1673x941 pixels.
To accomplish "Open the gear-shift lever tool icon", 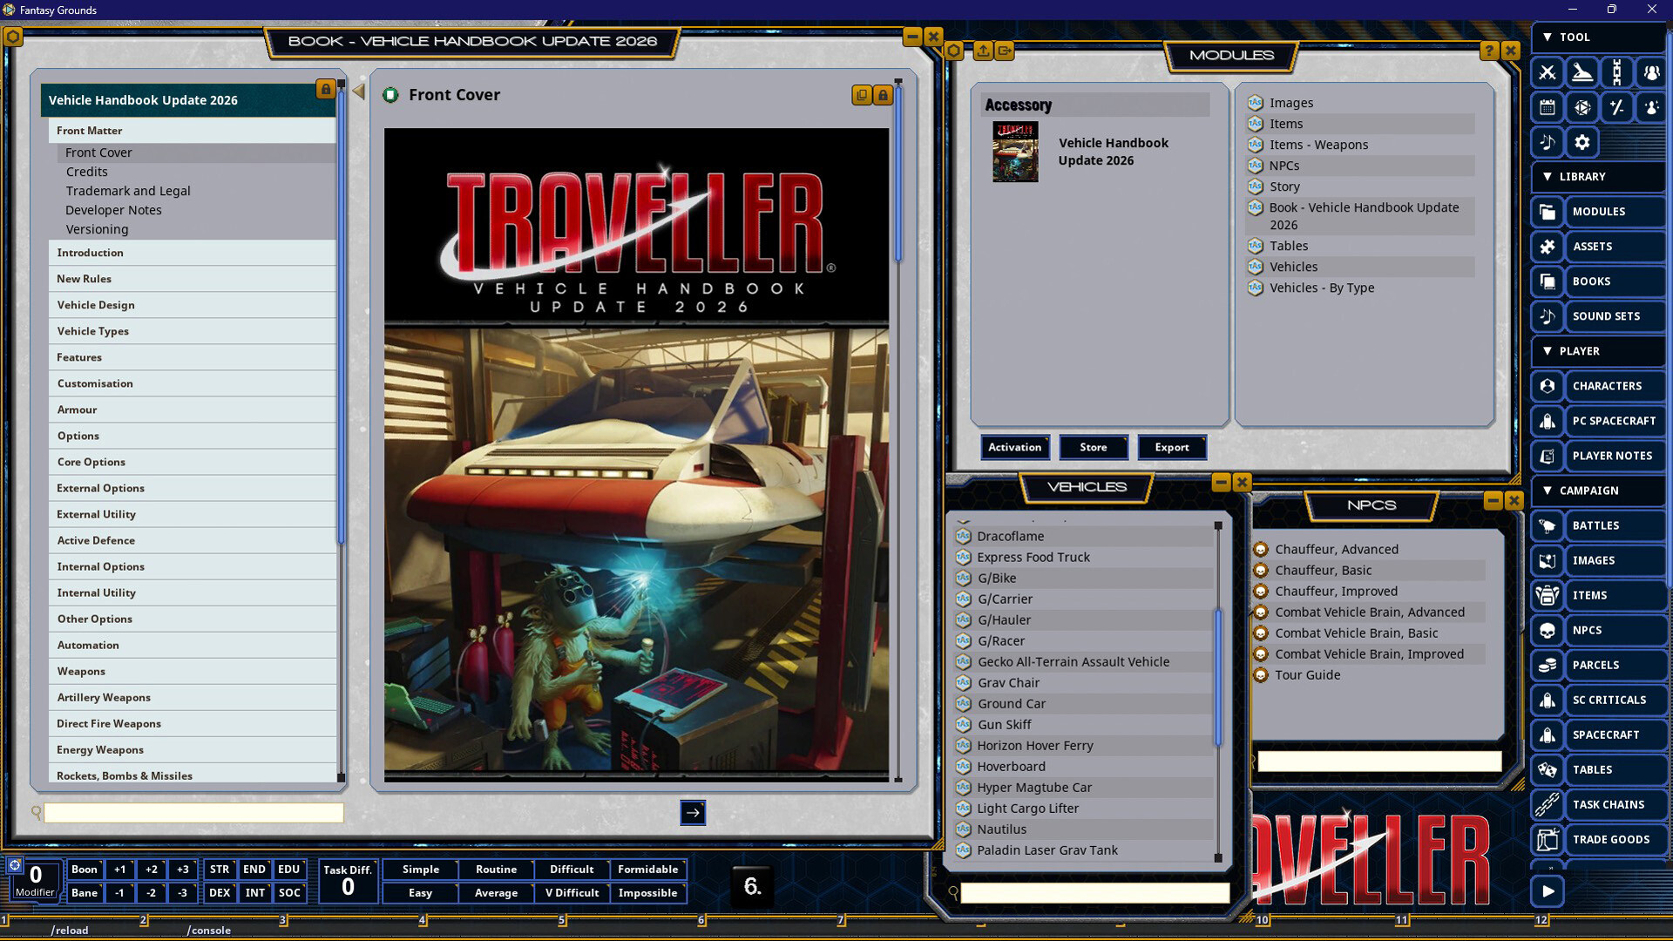I will pyautogui.click(x=1582, y=72).
